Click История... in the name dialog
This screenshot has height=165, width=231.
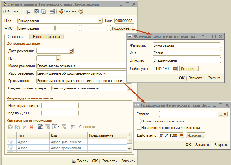(x=189, y=69)
